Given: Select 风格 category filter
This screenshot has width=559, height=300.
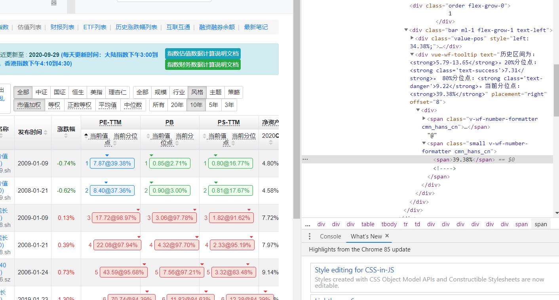Looking at the screenshot, I should click(197, 92).
